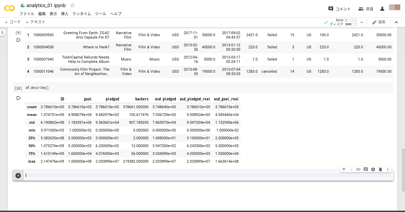Image resolution: width=405 pixels, height=212 pixels.
Task: Click the 共有 share button
Action: coord(366,9)
